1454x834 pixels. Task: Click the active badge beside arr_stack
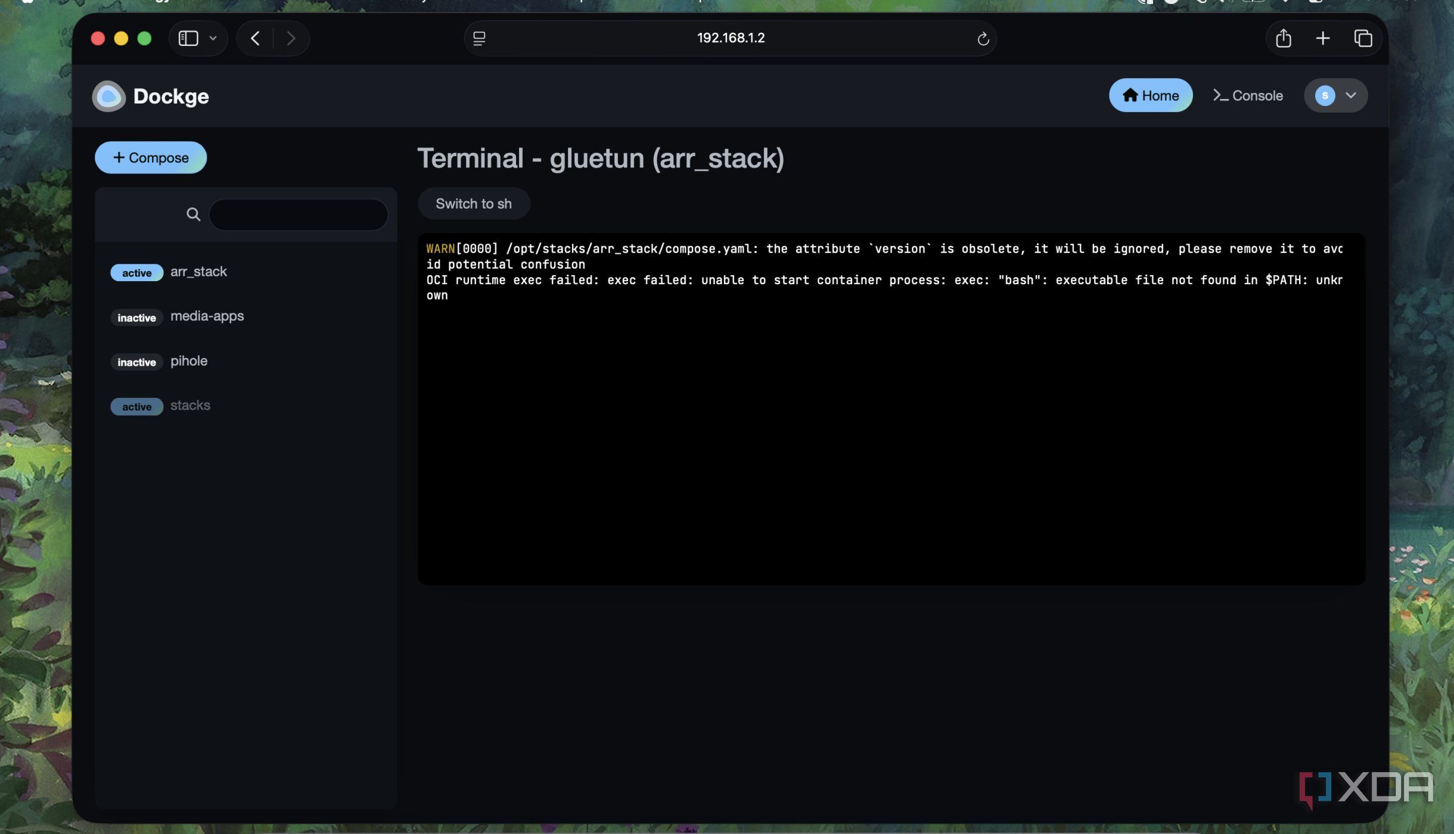[x=136, y=273]
